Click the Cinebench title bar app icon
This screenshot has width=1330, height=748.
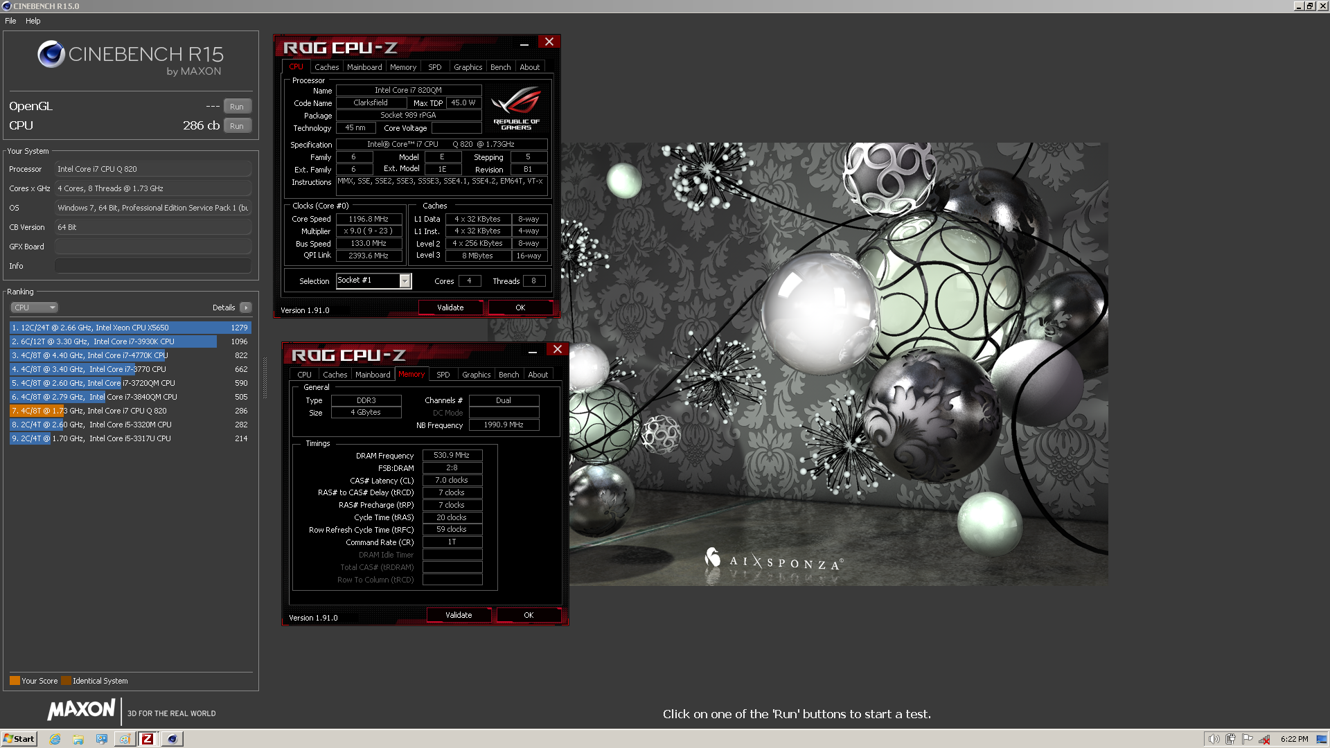6,6
